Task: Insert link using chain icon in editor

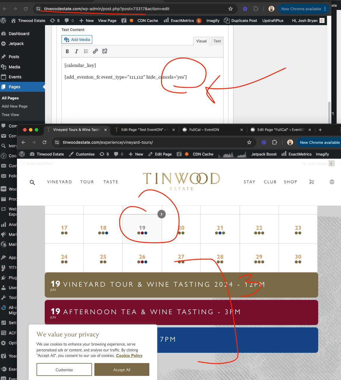Action: (95, 51)
